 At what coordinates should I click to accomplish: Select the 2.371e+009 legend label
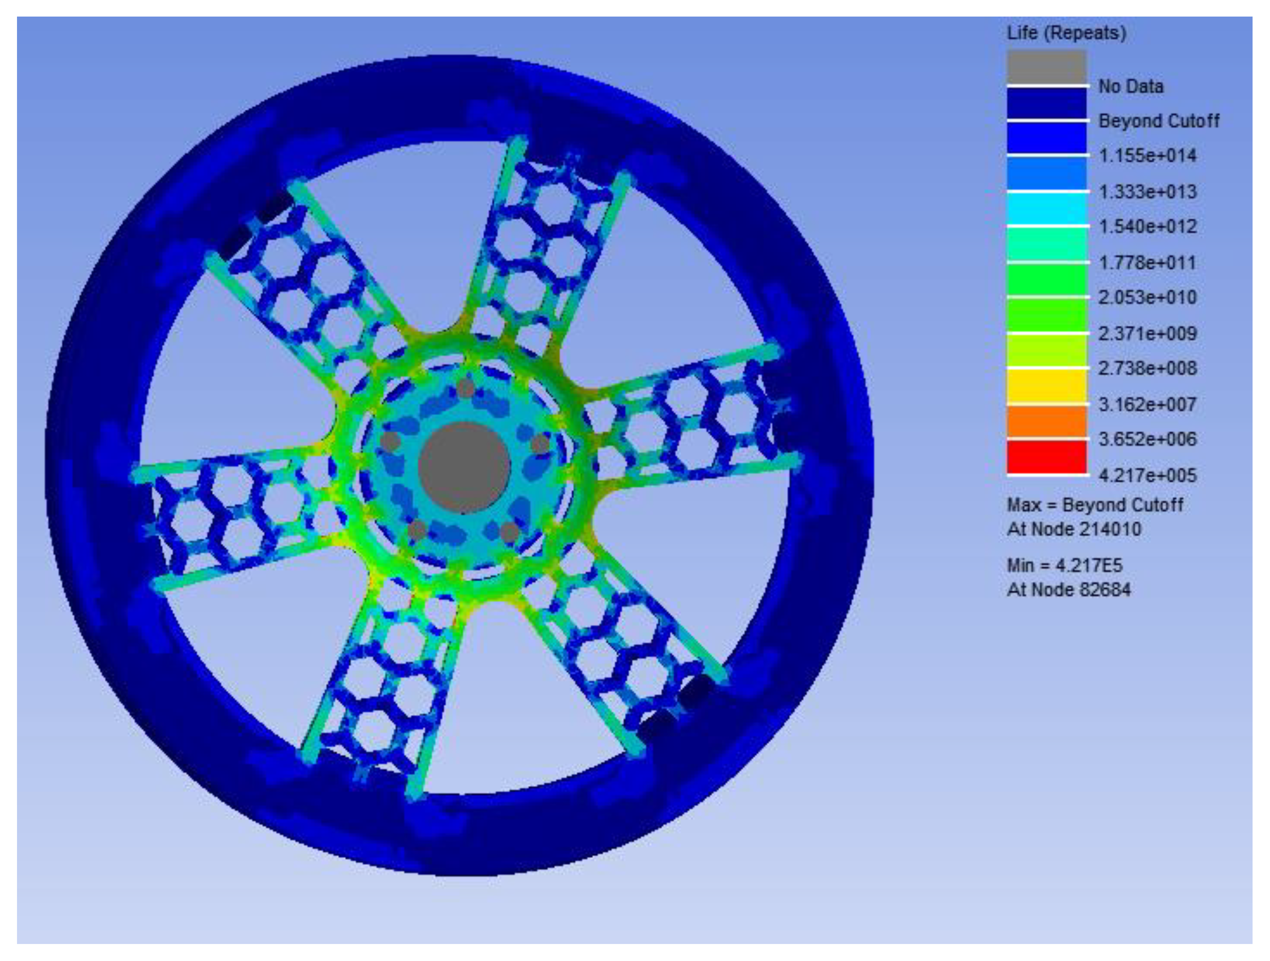coord(1147,333)
